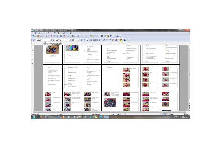
Task: Click the Print document icon
Action: tap(54, 36)
